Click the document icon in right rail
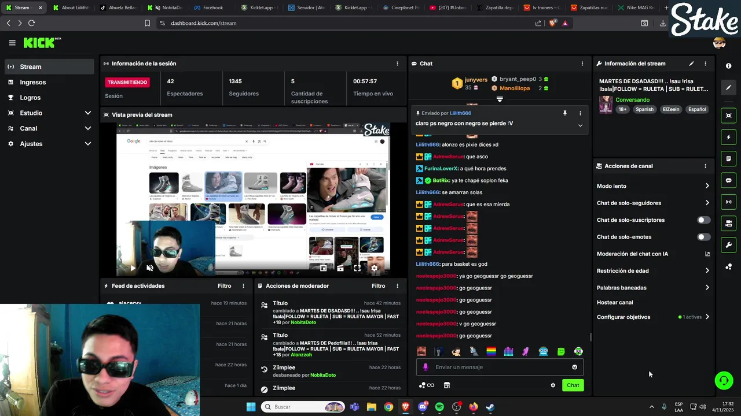The width and height of the screenshot is (741, 416). click(729, 159)
